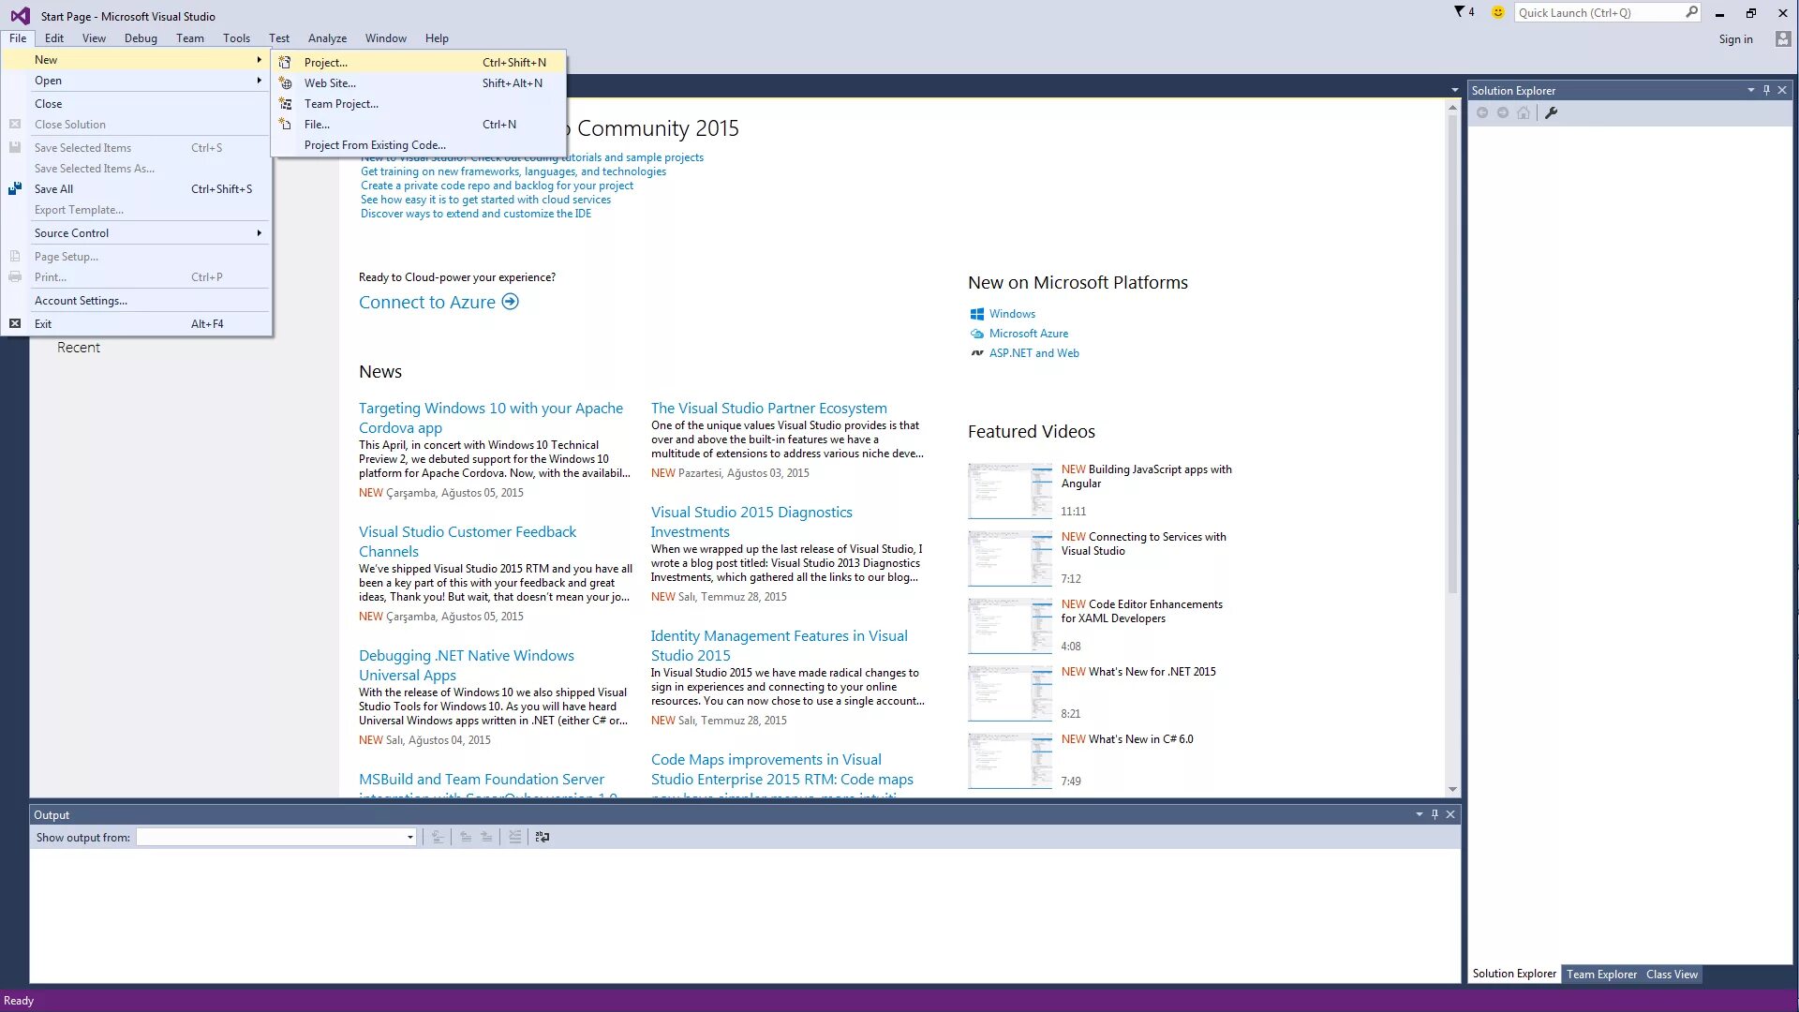Open the Microsoft Azure link
Screen dimensions: 1799x1012
tap(1028, 334)
